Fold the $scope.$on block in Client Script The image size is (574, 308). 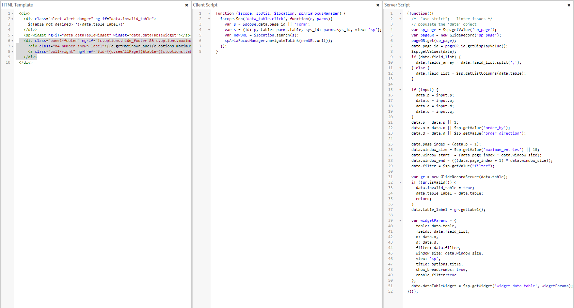[209, 19]
